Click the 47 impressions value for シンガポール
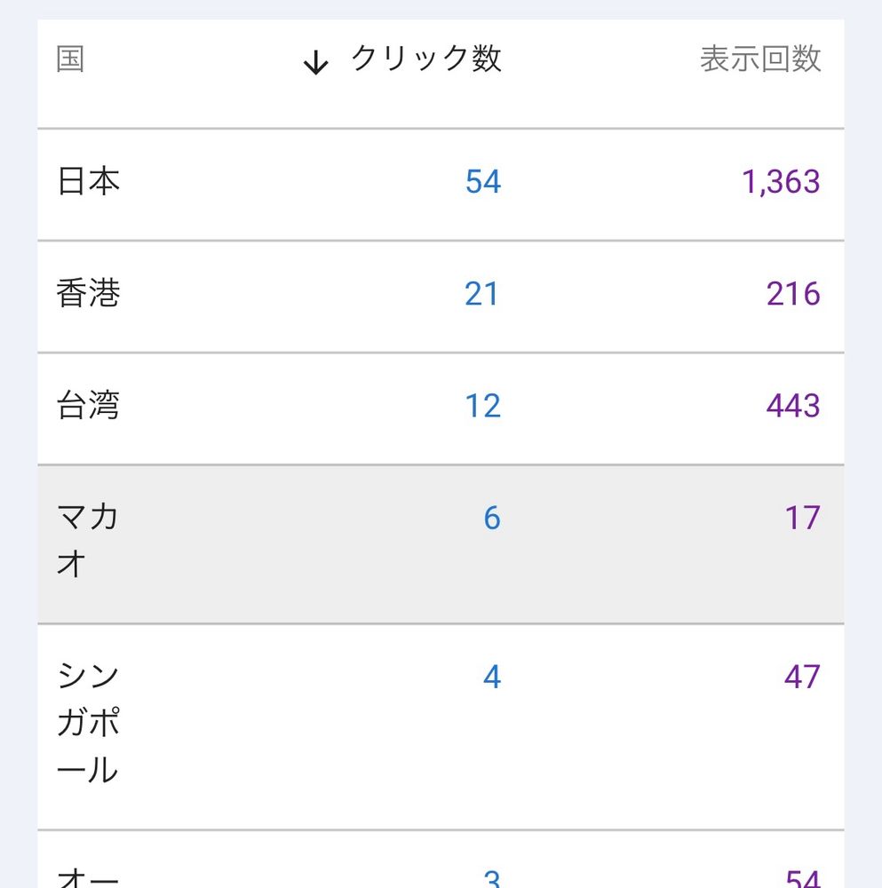Screen dimensions: 882x888 802,678
